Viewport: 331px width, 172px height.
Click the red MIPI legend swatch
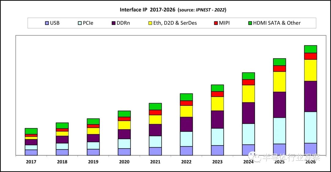[x=216, y=23]
